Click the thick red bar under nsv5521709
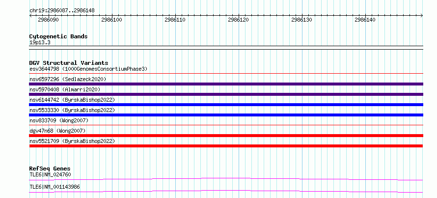 click(x=226, y=146)
